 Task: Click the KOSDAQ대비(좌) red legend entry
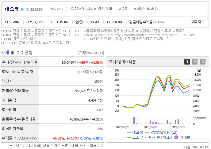point(161,132)
